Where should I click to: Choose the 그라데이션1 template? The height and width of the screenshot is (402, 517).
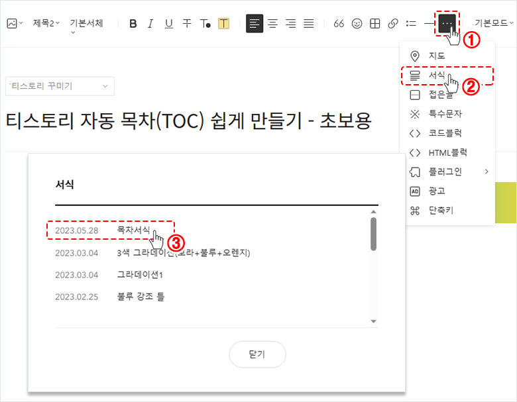[x=140, y=274]
